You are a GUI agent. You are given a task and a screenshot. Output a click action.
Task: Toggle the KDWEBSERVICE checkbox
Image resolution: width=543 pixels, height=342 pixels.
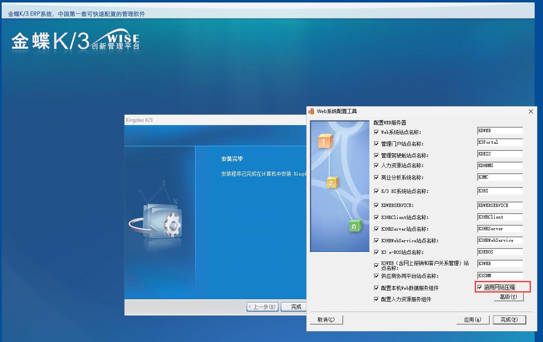click(376, 205)
